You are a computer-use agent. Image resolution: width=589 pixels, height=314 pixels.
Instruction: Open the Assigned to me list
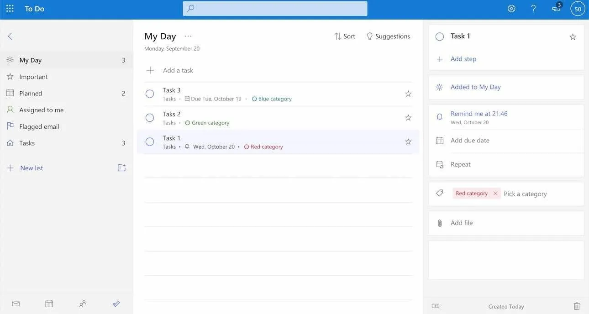click(67, 110)
